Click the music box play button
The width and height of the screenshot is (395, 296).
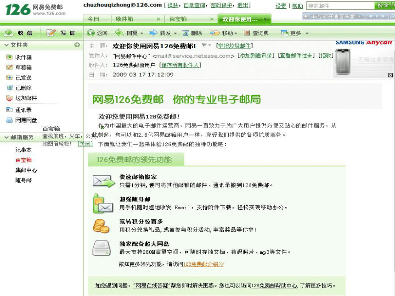pyautogui.click(x=377, y=17)
